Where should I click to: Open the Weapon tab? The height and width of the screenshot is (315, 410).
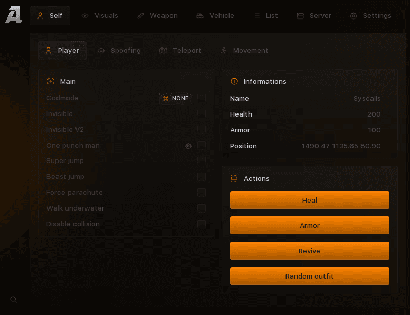click(157, 16)
